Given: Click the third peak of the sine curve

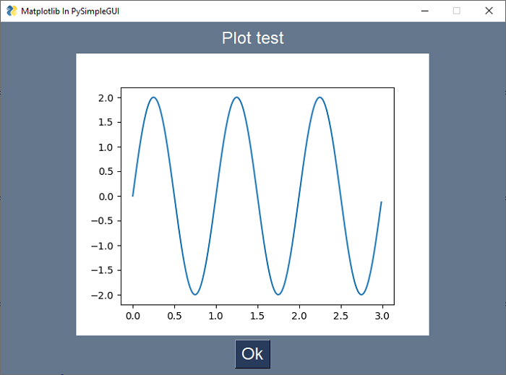Looking at the screenshot, I should (320, 98).
